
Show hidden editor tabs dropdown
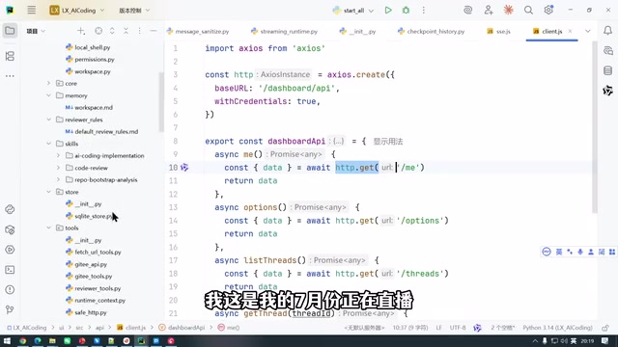click(588, 31)
